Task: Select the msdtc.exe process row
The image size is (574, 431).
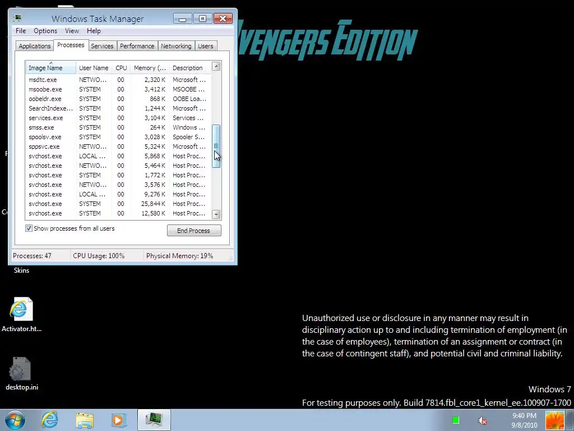Action: coord(118,80)
